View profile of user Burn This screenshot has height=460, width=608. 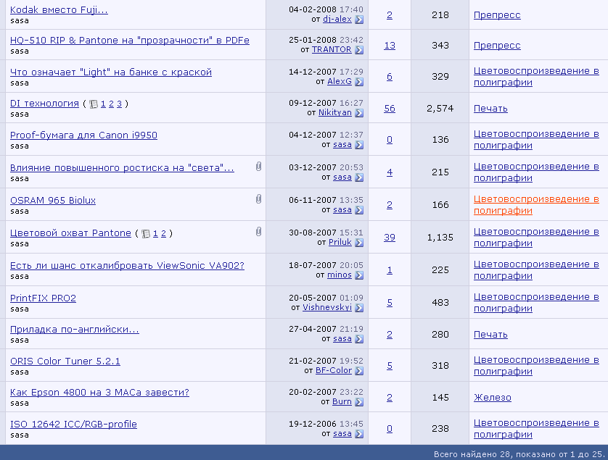click(342, 402)
